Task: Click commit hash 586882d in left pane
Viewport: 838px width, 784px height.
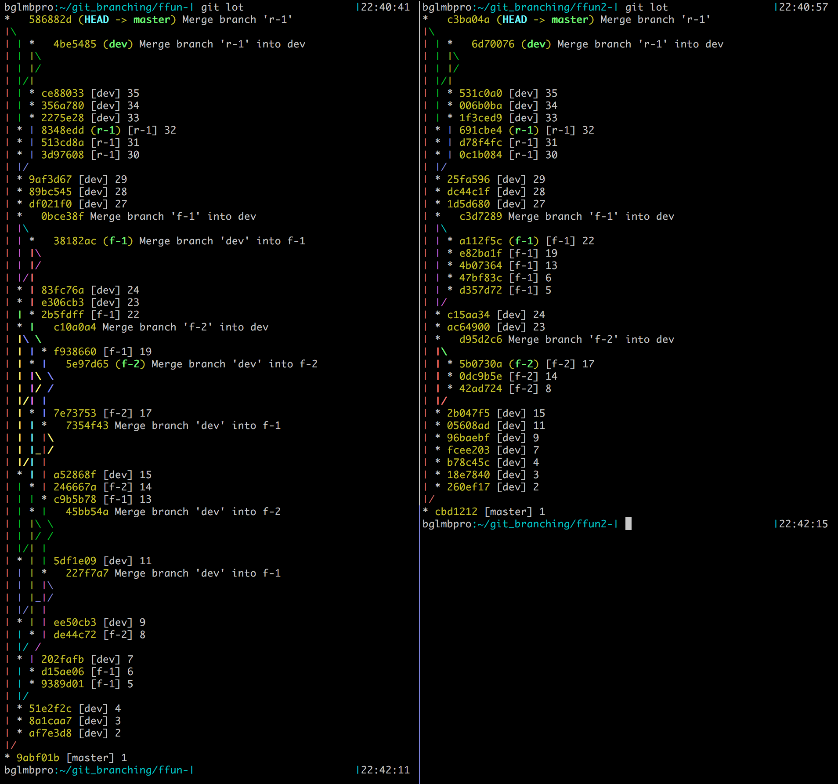Action: point(50,20)
